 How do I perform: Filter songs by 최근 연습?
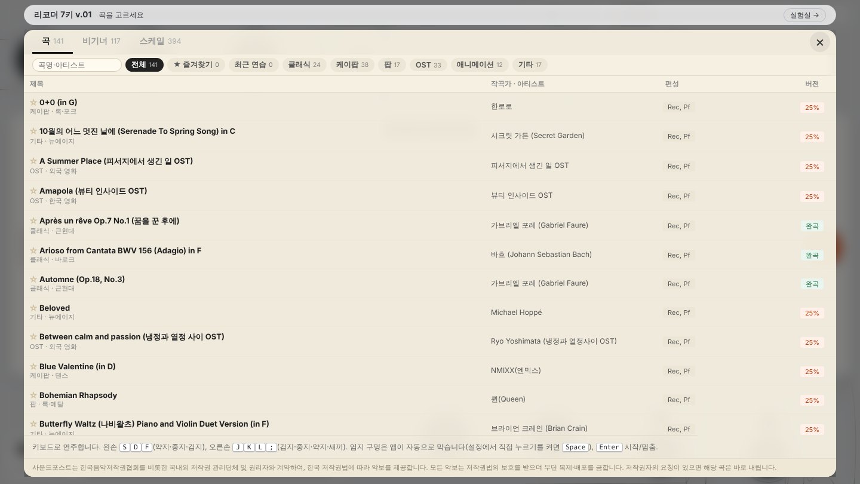(253, 65)
